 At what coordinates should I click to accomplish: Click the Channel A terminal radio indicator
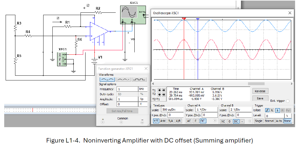tap(215, 121)
